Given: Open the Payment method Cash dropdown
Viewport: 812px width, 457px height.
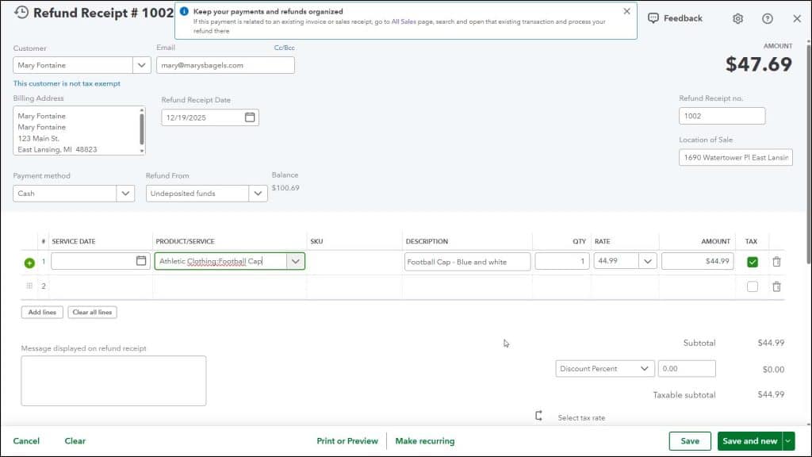Looking at the screenshot, I should 125,194.
